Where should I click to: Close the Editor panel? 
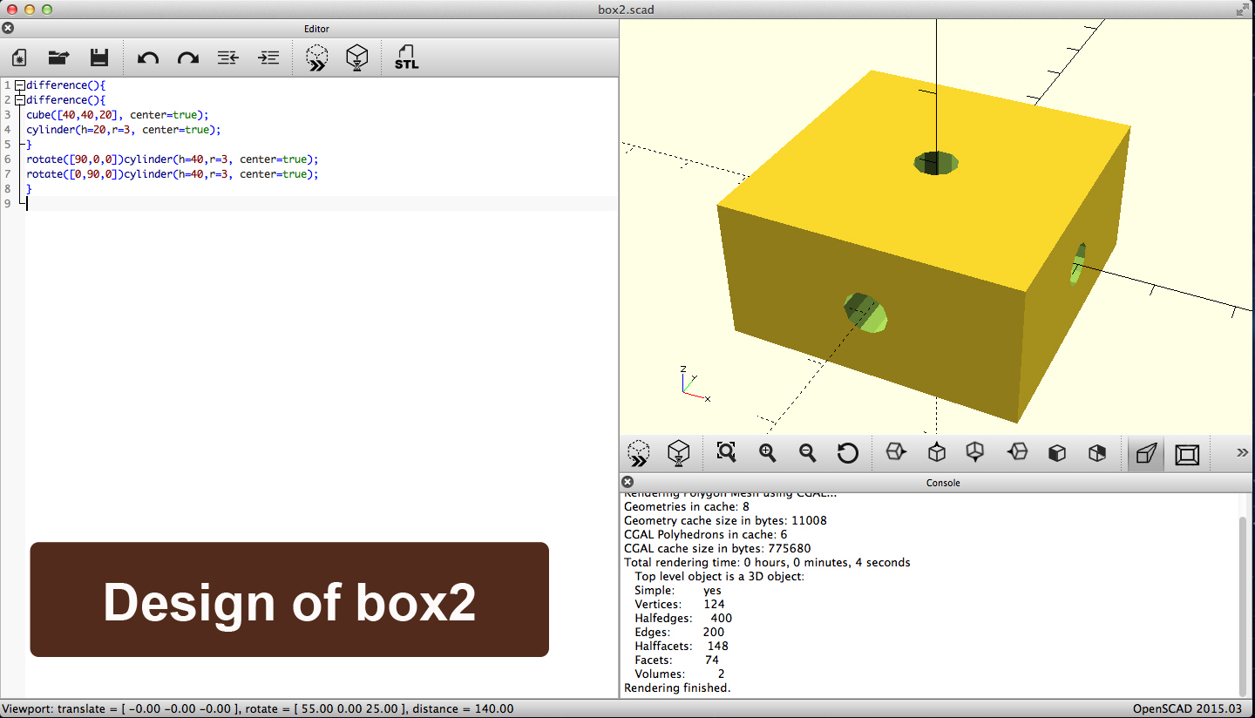coord(8,28)
